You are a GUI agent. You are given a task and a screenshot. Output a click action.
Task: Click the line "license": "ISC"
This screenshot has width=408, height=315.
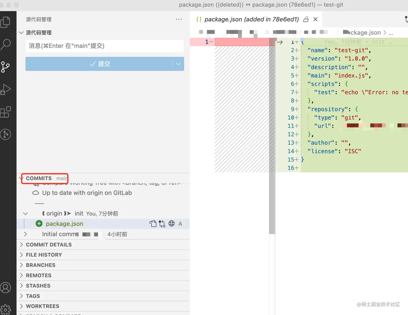pos(334,151)
